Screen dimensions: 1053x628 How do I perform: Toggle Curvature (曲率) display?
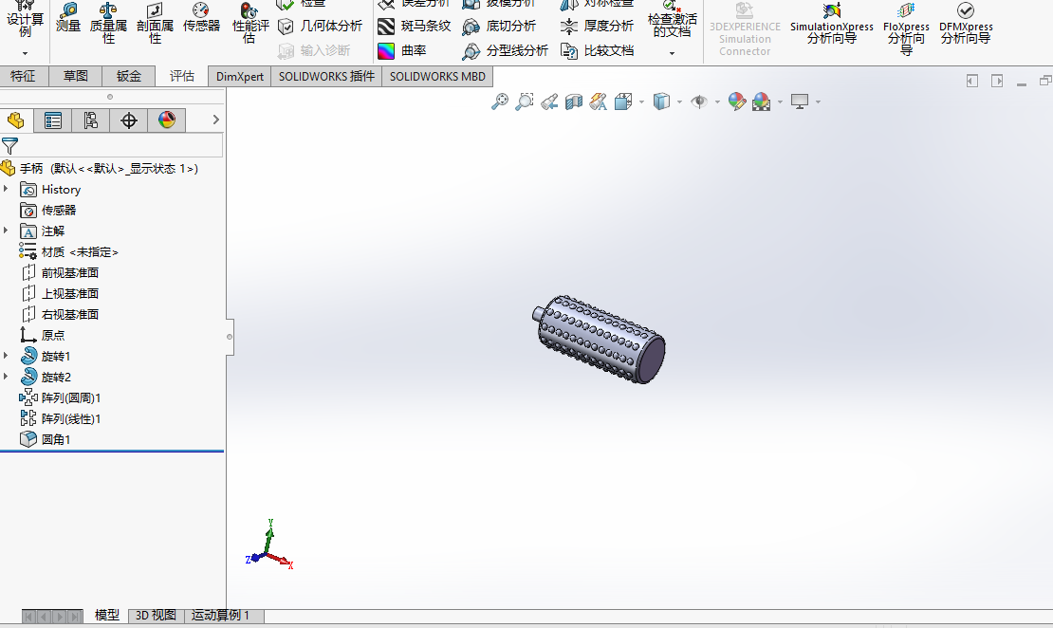click(x=401, y=50)
